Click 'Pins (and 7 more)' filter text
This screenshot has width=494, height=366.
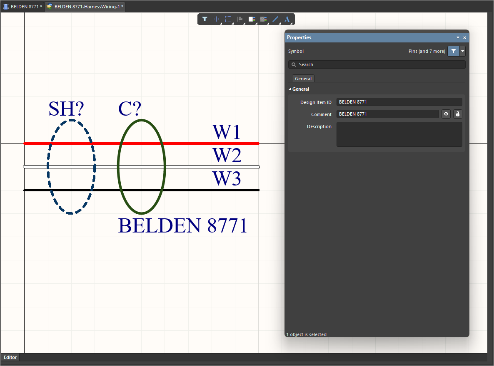tap(427, 51)
